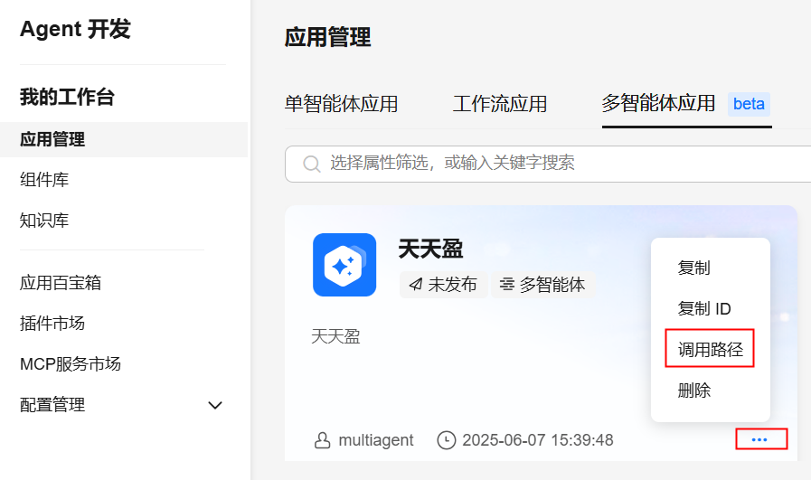The height and width of the screenshot is (480, 811).
Task: Click the 多智能体 type tag
Action: pos(543,285)
